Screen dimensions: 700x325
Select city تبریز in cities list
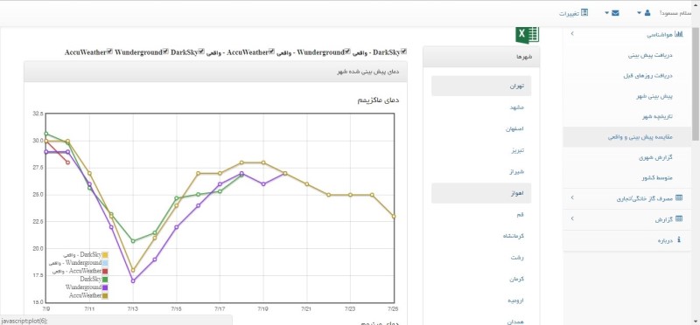coord(481,150)
